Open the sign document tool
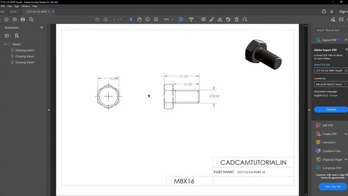Image resolution: width=348 pixels, height=196 pixels. tap(220, 20)
